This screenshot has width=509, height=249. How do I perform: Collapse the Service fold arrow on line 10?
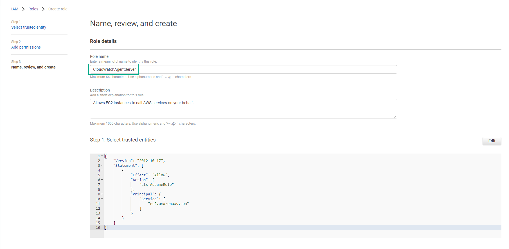tap(102, 199)
